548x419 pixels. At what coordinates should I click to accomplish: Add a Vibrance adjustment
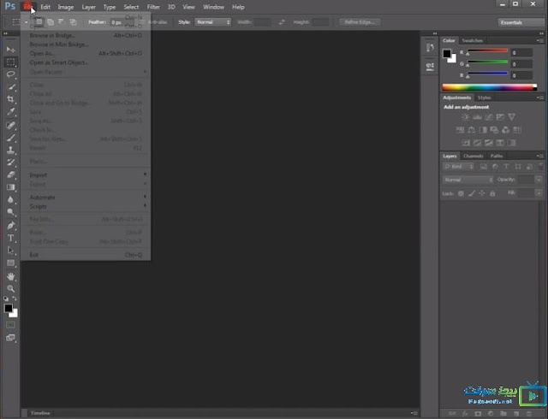(x=512, y=117)
